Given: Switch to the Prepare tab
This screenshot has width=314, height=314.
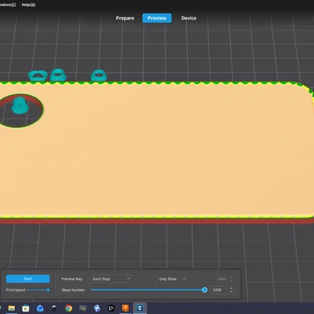Looking at the screenshot, I should click(x=125, y=18).
